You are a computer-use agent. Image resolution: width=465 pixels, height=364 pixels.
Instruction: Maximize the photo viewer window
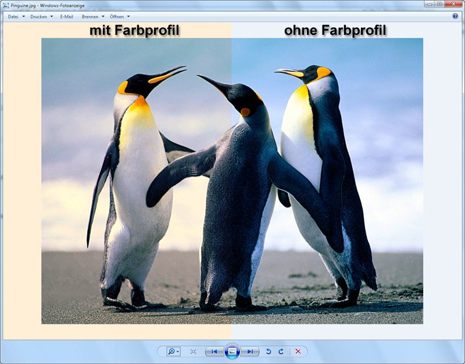pyautogui.click(x=439, y=4)
